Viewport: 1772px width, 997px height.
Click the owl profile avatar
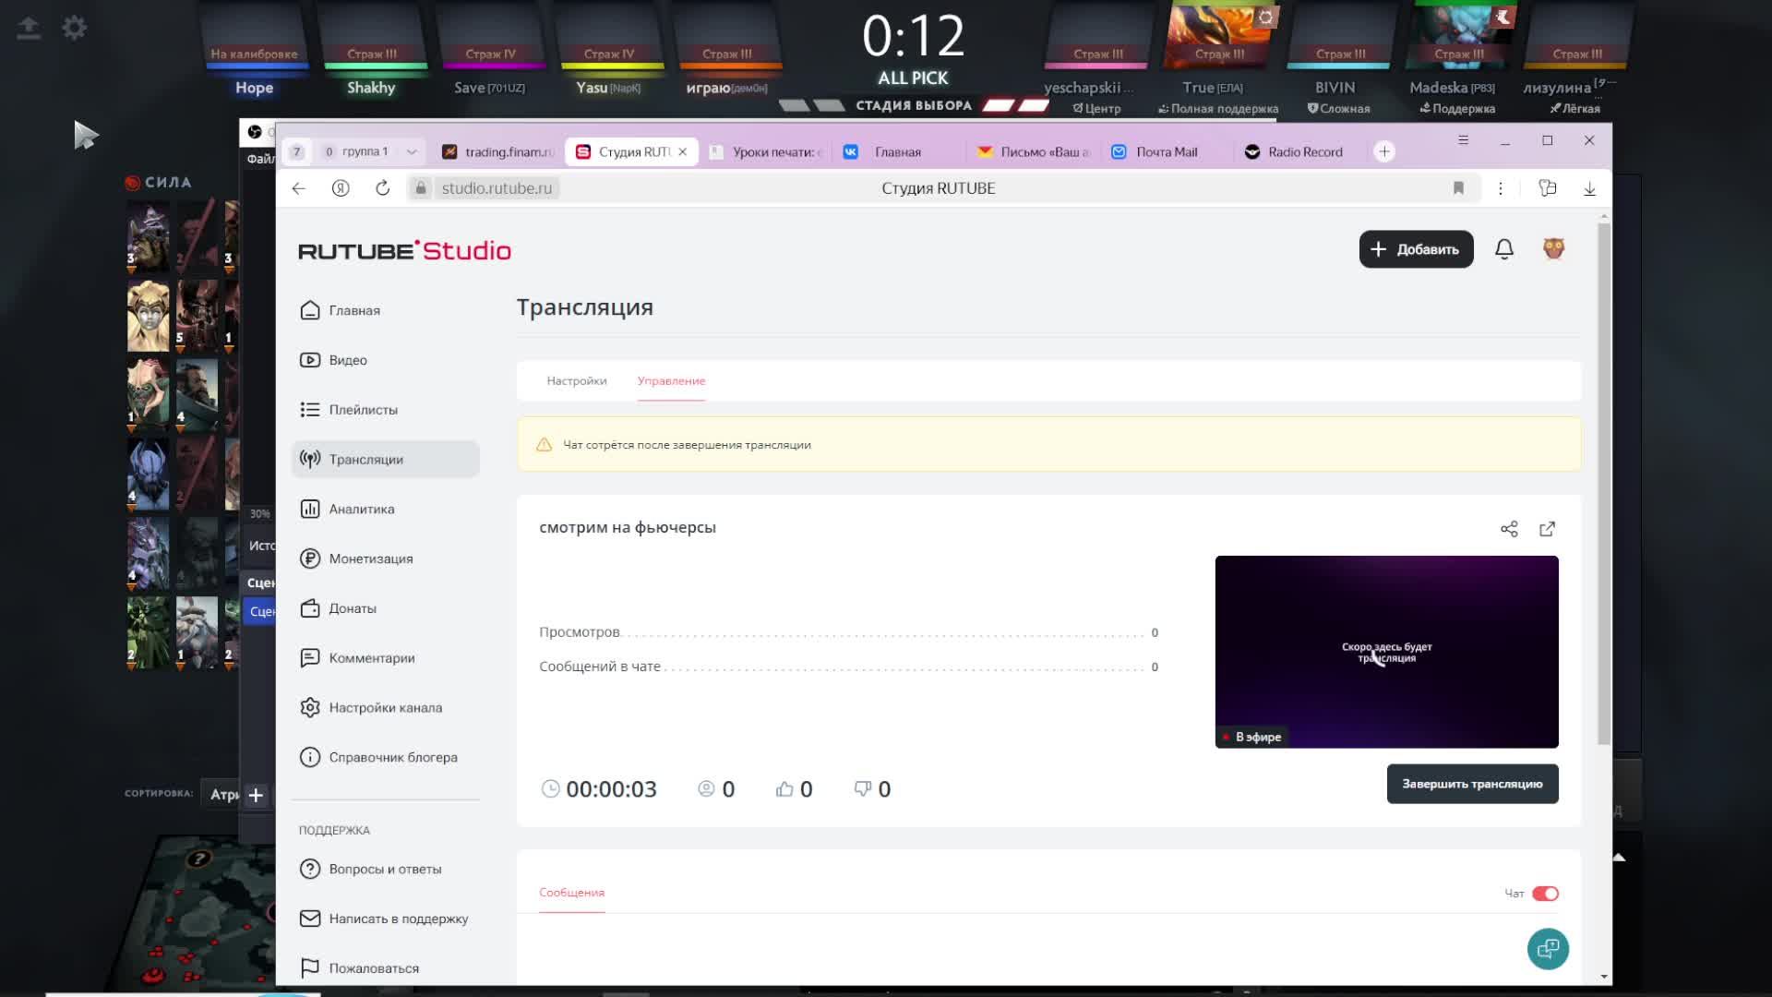point(1553,249)
